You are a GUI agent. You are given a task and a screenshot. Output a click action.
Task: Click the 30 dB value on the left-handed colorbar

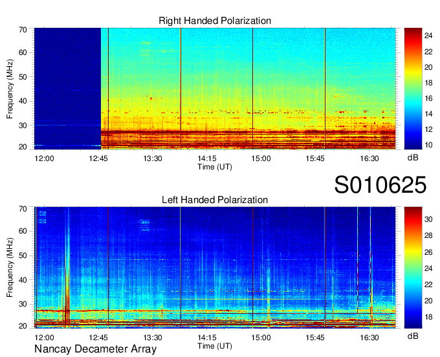click(428, 219)
